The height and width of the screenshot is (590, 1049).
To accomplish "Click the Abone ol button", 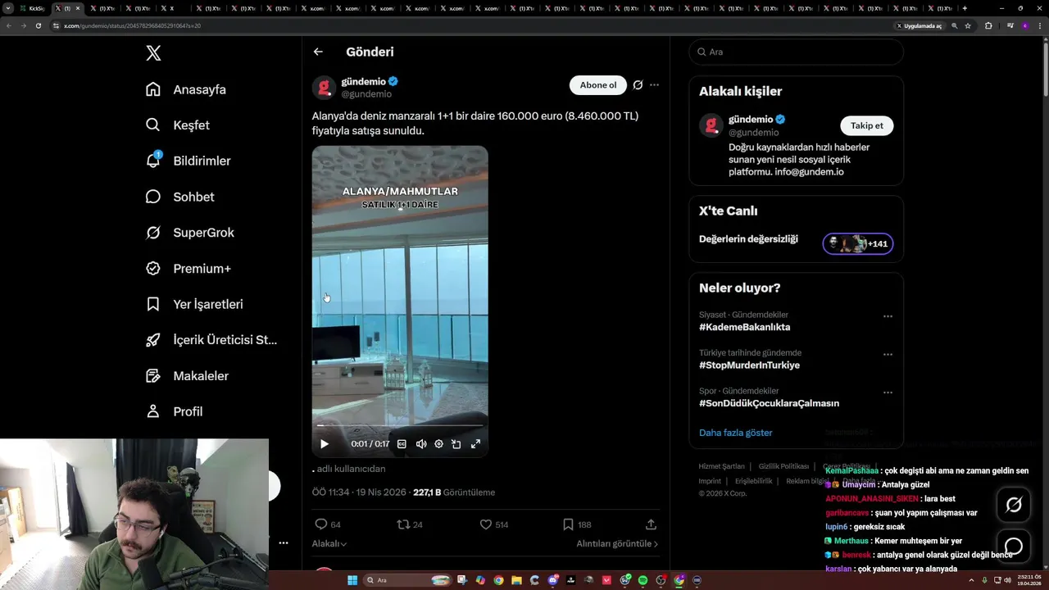I will (598, 85).
